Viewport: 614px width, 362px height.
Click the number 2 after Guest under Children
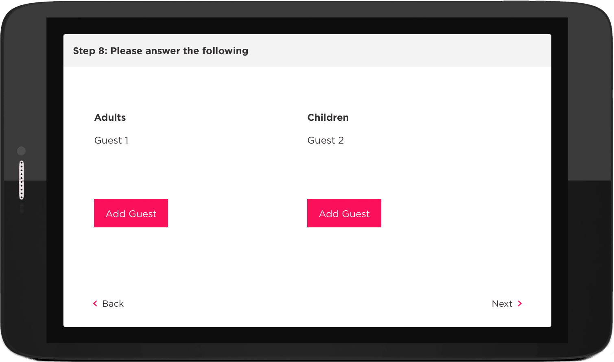[341, 140]
